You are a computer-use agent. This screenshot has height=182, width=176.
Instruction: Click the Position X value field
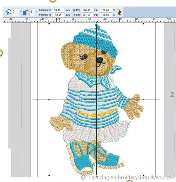point(58,10)
